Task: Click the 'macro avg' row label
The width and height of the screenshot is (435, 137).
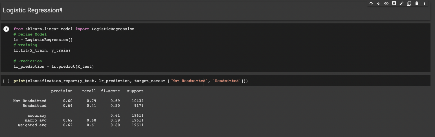Action: (36, 120)
